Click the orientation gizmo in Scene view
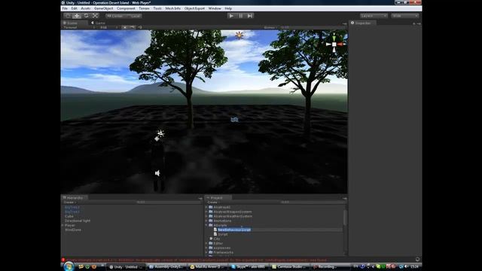Screen dimensions: 482x271 [334, 44]
